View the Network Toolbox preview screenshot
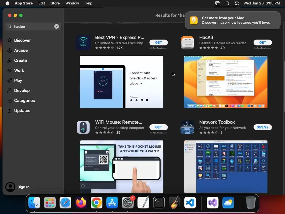 coord(225,167)
